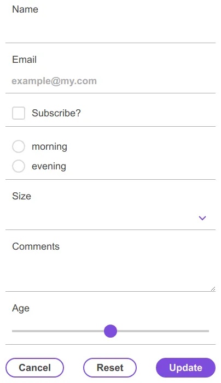
Task: Tick the Subscribe checkbox
Action: click(19, 113)
